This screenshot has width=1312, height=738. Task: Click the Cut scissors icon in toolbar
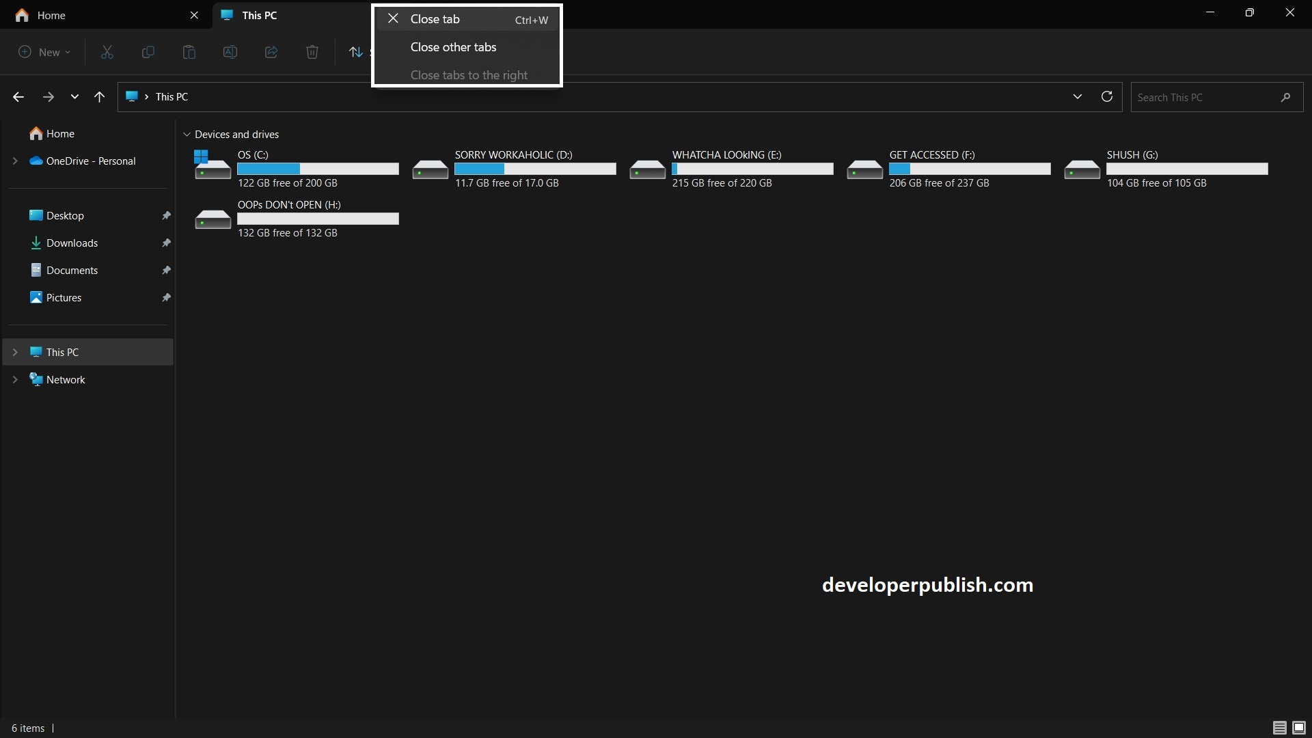(107, 52)
